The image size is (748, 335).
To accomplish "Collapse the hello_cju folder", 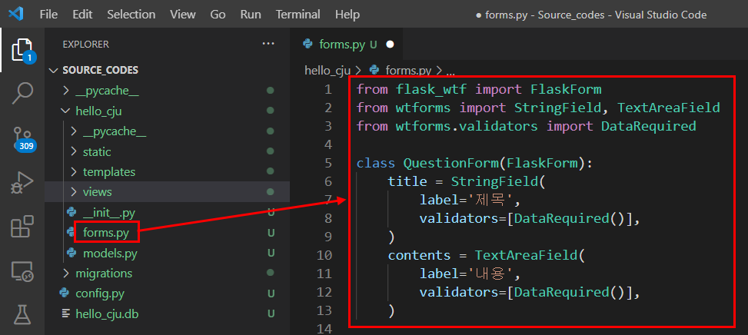I will coord(66,111).
